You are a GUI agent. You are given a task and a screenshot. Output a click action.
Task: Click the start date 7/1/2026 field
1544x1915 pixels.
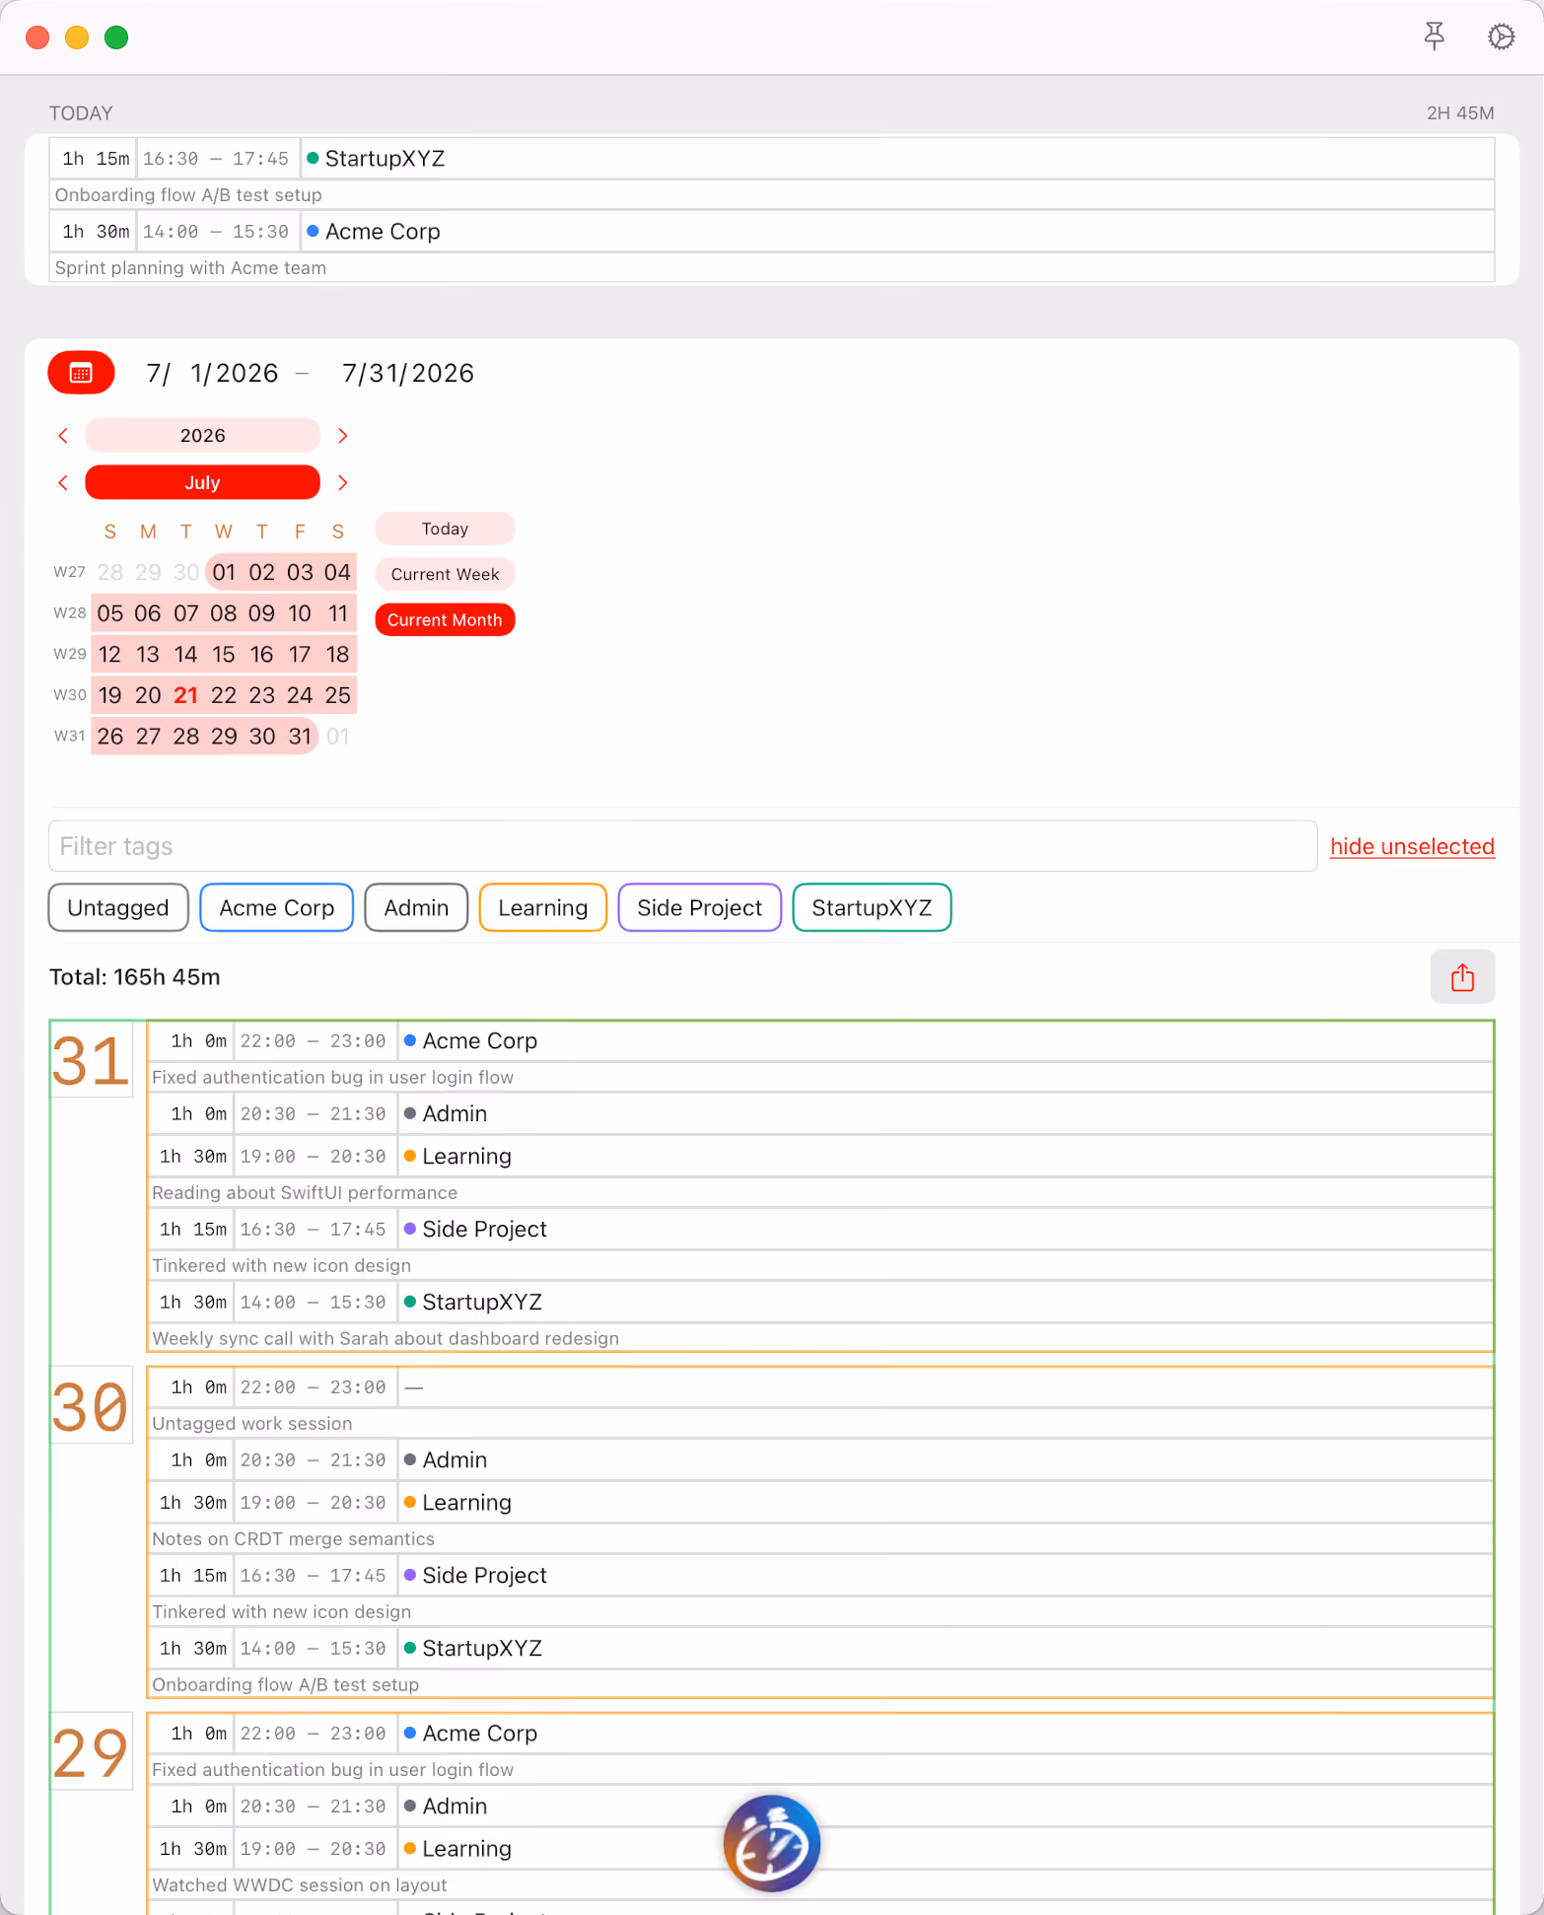[x=212, y=374]
